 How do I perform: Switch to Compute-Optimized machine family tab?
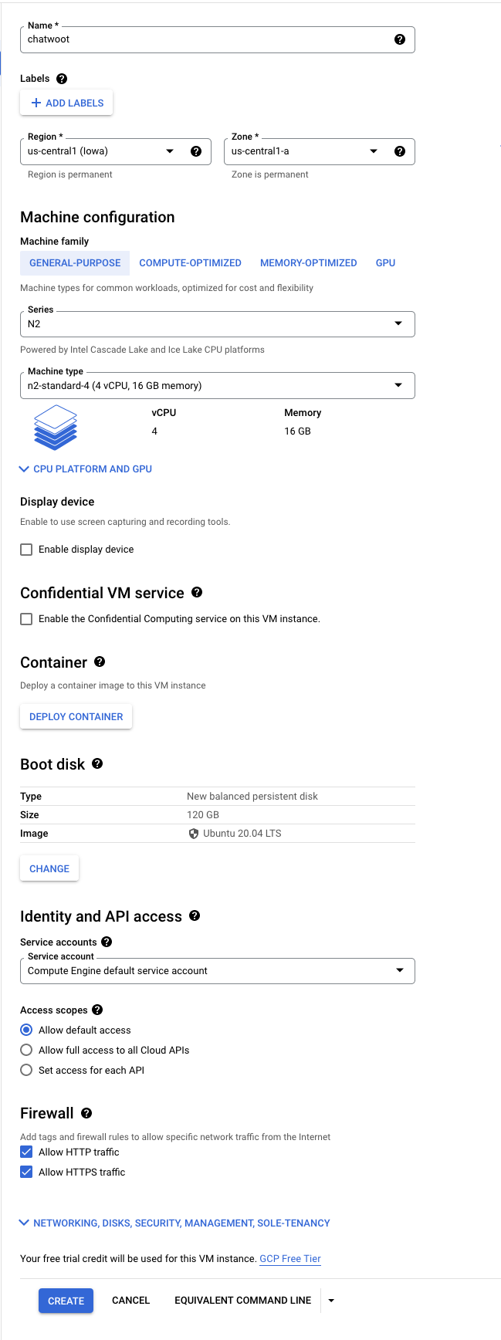click(x=190, y=263)
